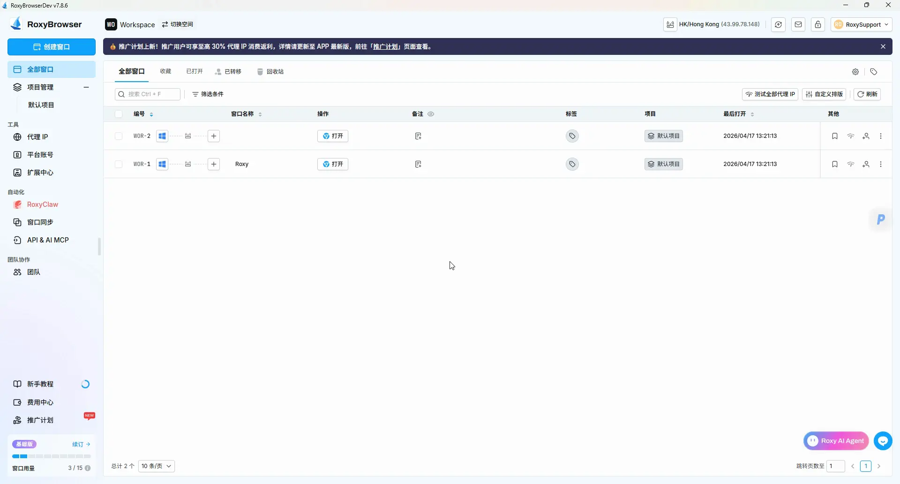
Task: Open the RoxySupport account dropdown
Action: click(862, 24)
